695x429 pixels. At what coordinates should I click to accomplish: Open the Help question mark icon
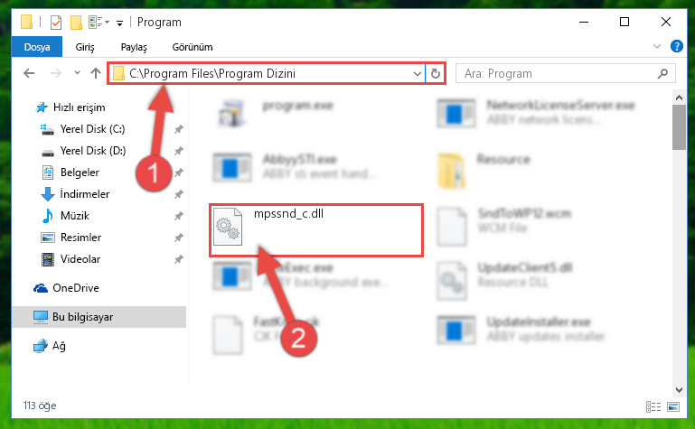[676, 46]
